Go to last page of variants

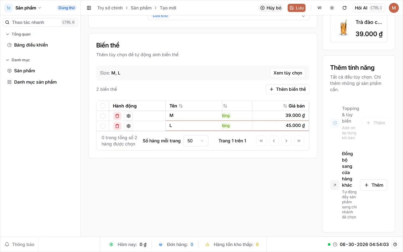[299, 141]
